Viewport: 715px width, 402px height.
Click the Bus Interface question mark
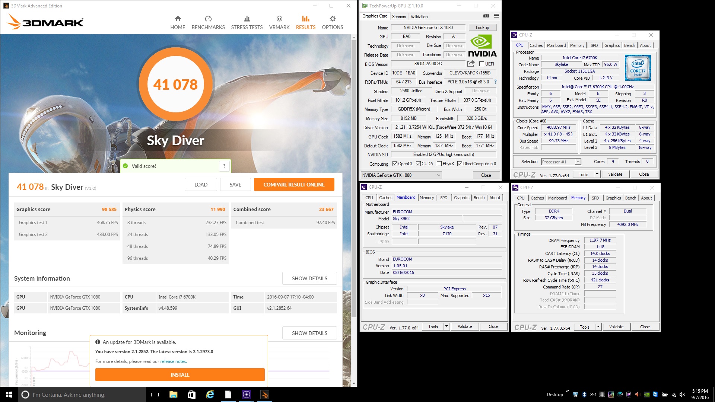click(x=495, y=82)
